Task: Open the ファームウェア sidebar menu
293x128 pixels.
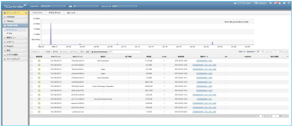Action: point(15,59)
